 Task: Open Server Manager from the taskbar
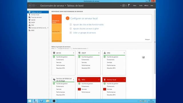(x=35, y=101)
